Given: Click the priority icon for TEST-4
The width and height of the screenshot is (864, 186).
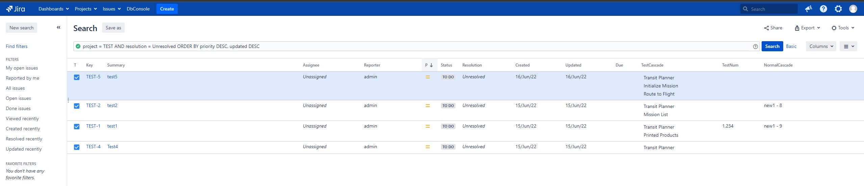Looking at the screenshot, I should point(427,147).
